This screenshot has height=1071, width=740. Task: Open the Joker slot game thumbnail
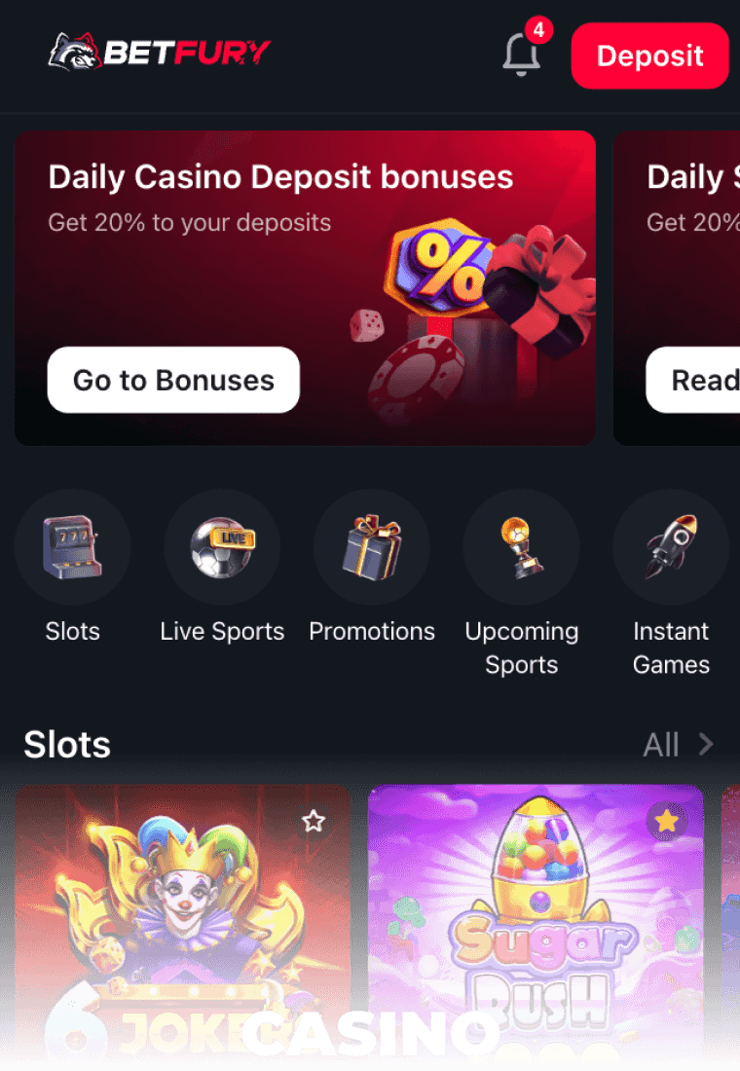(182, 927)
